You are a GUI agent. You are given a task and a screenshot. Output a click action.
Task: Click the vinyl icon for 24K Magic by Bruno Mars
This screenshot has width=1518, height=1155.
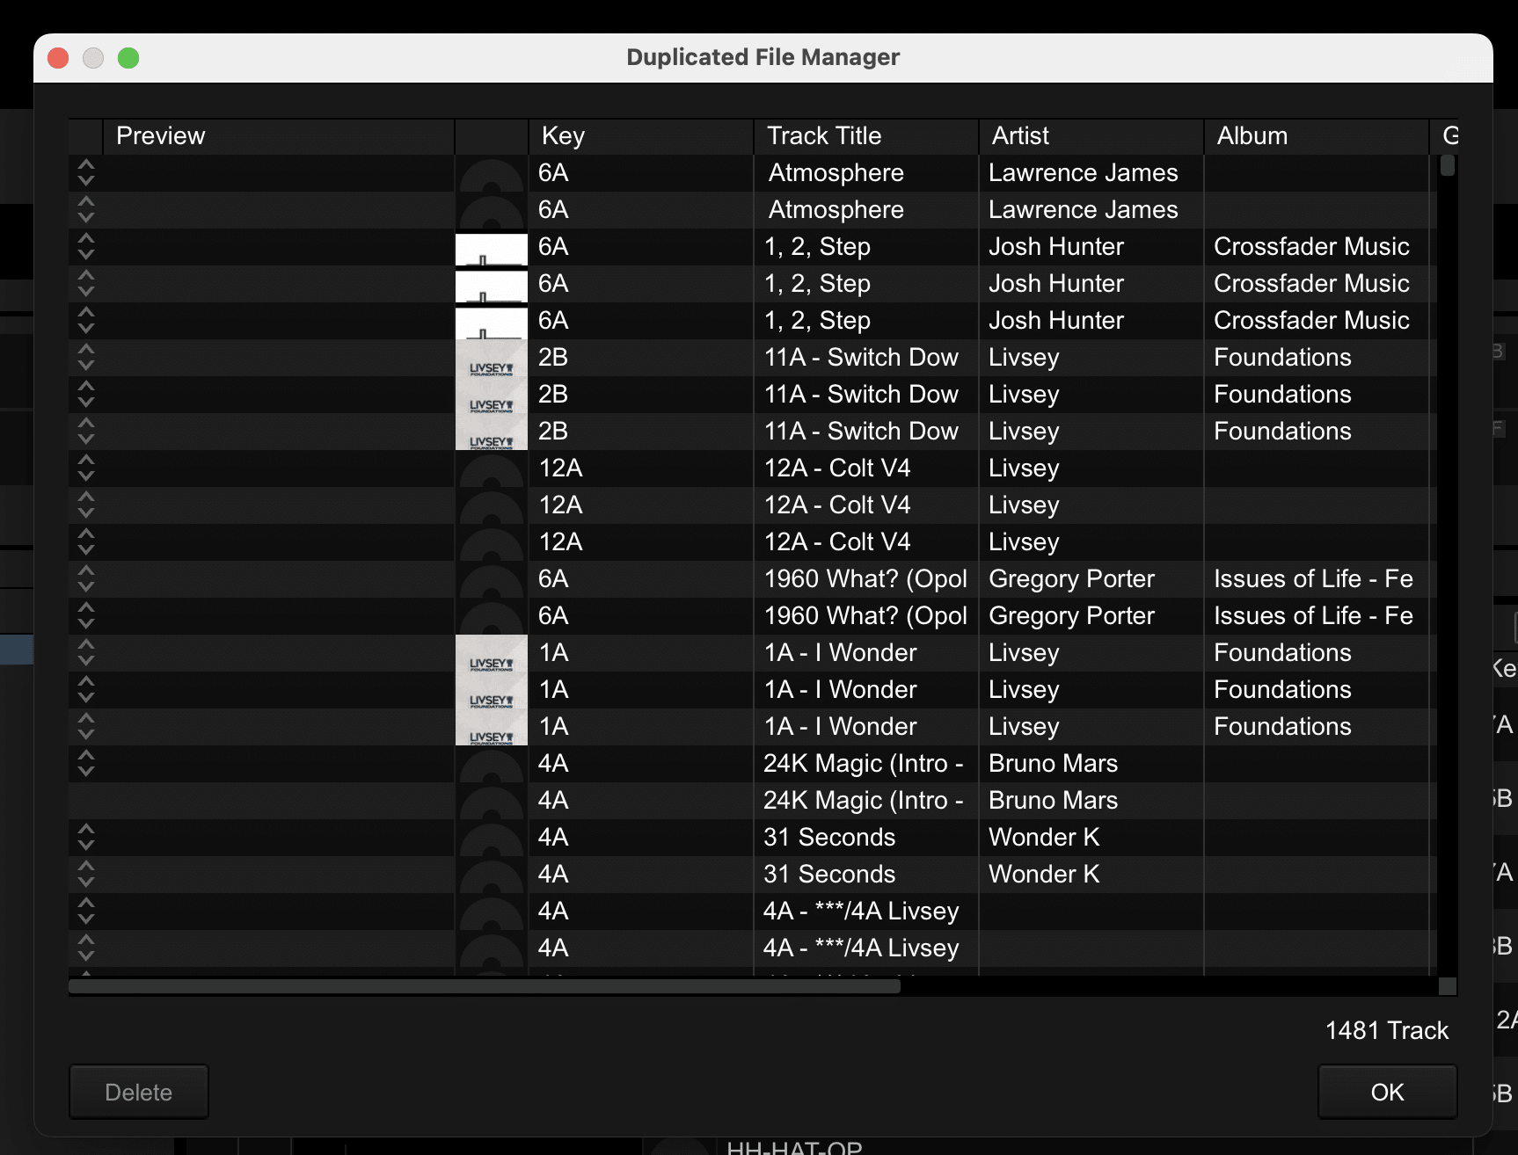(491, 764)
